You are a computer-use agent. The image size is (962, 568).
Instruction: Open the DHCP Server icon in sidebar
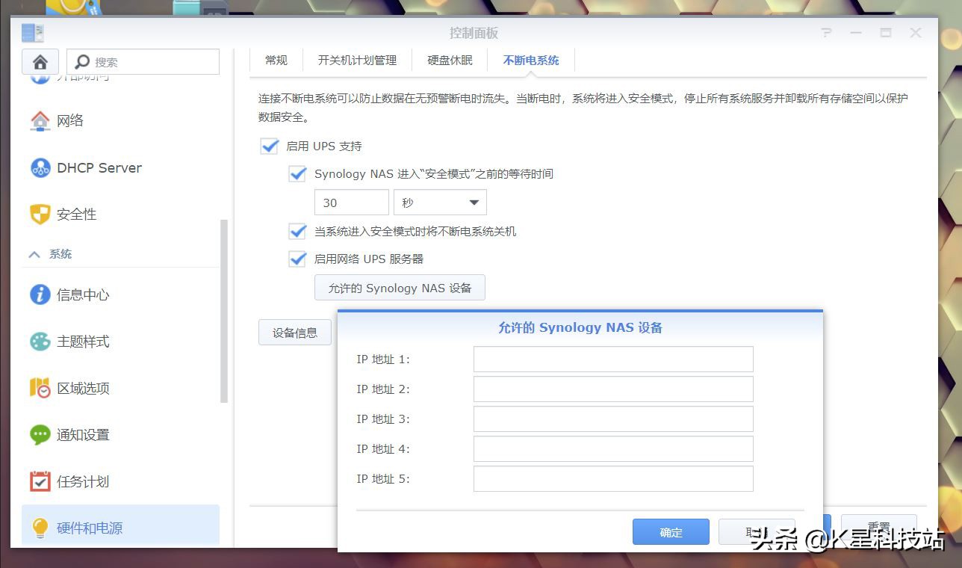[x=40, y=167]
